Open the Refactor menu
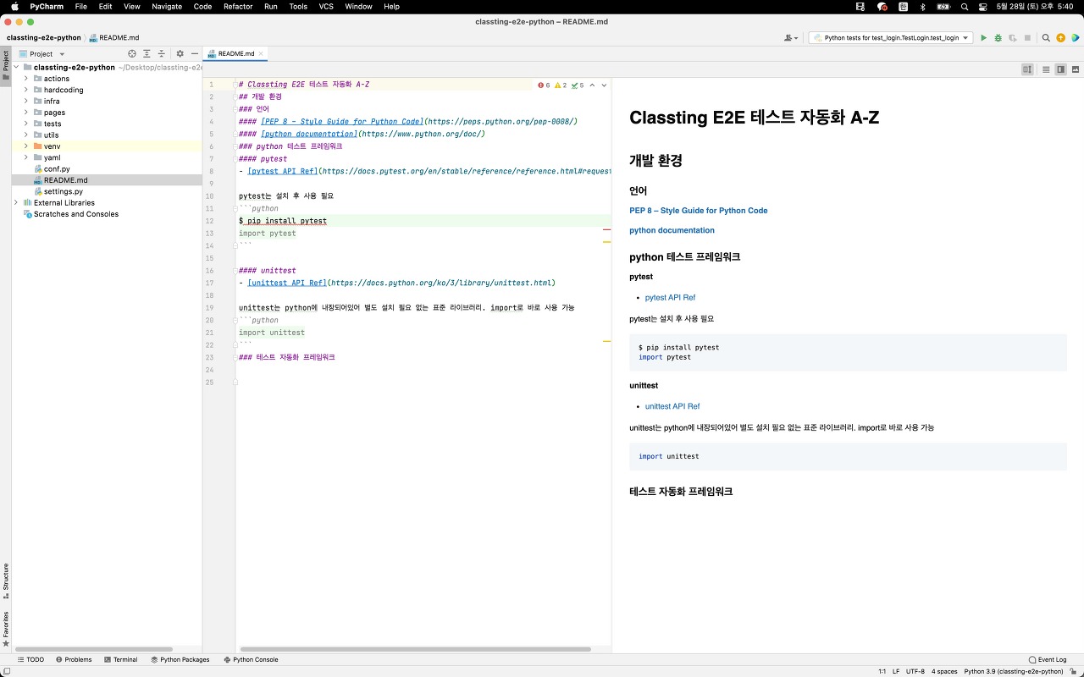The height and width of the screenshot is (677, 1084). [x=238, y=6]
